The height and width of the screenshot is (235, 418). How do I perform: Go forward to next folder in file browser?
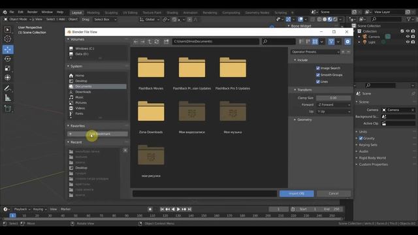coord(143,42)
